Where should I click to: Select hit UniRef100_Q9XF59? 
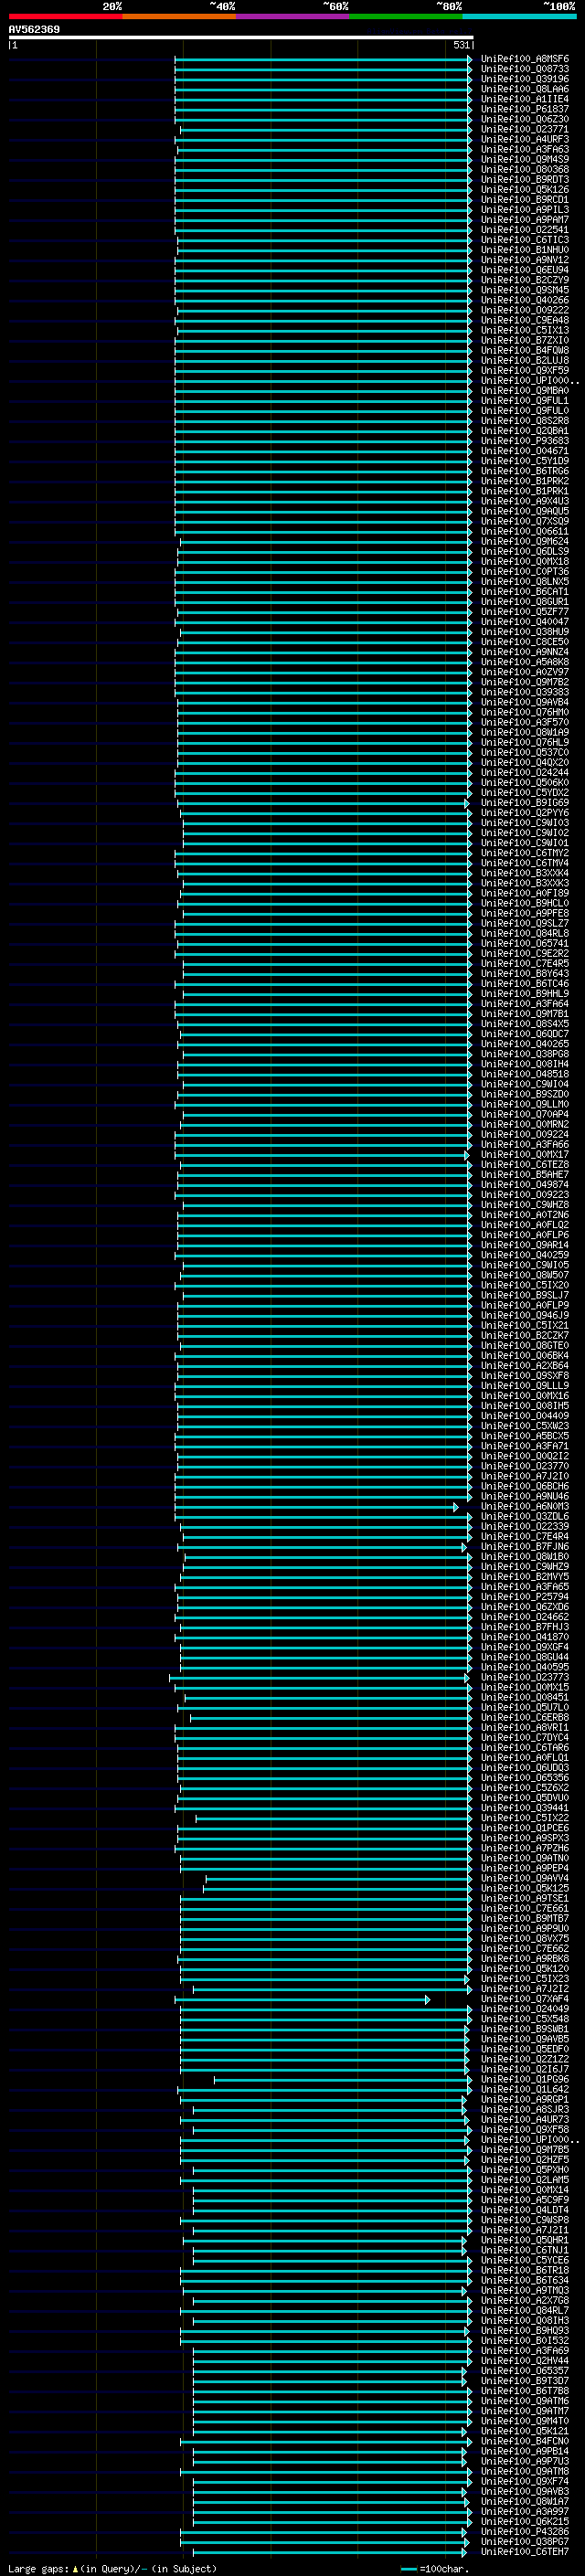(x=525, y=370)
